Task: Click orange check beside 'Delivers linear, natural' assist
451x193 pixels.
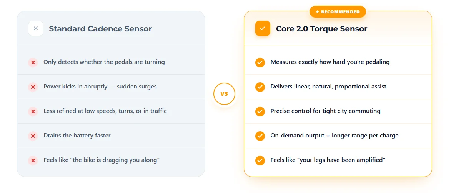Action: point(260,87)
